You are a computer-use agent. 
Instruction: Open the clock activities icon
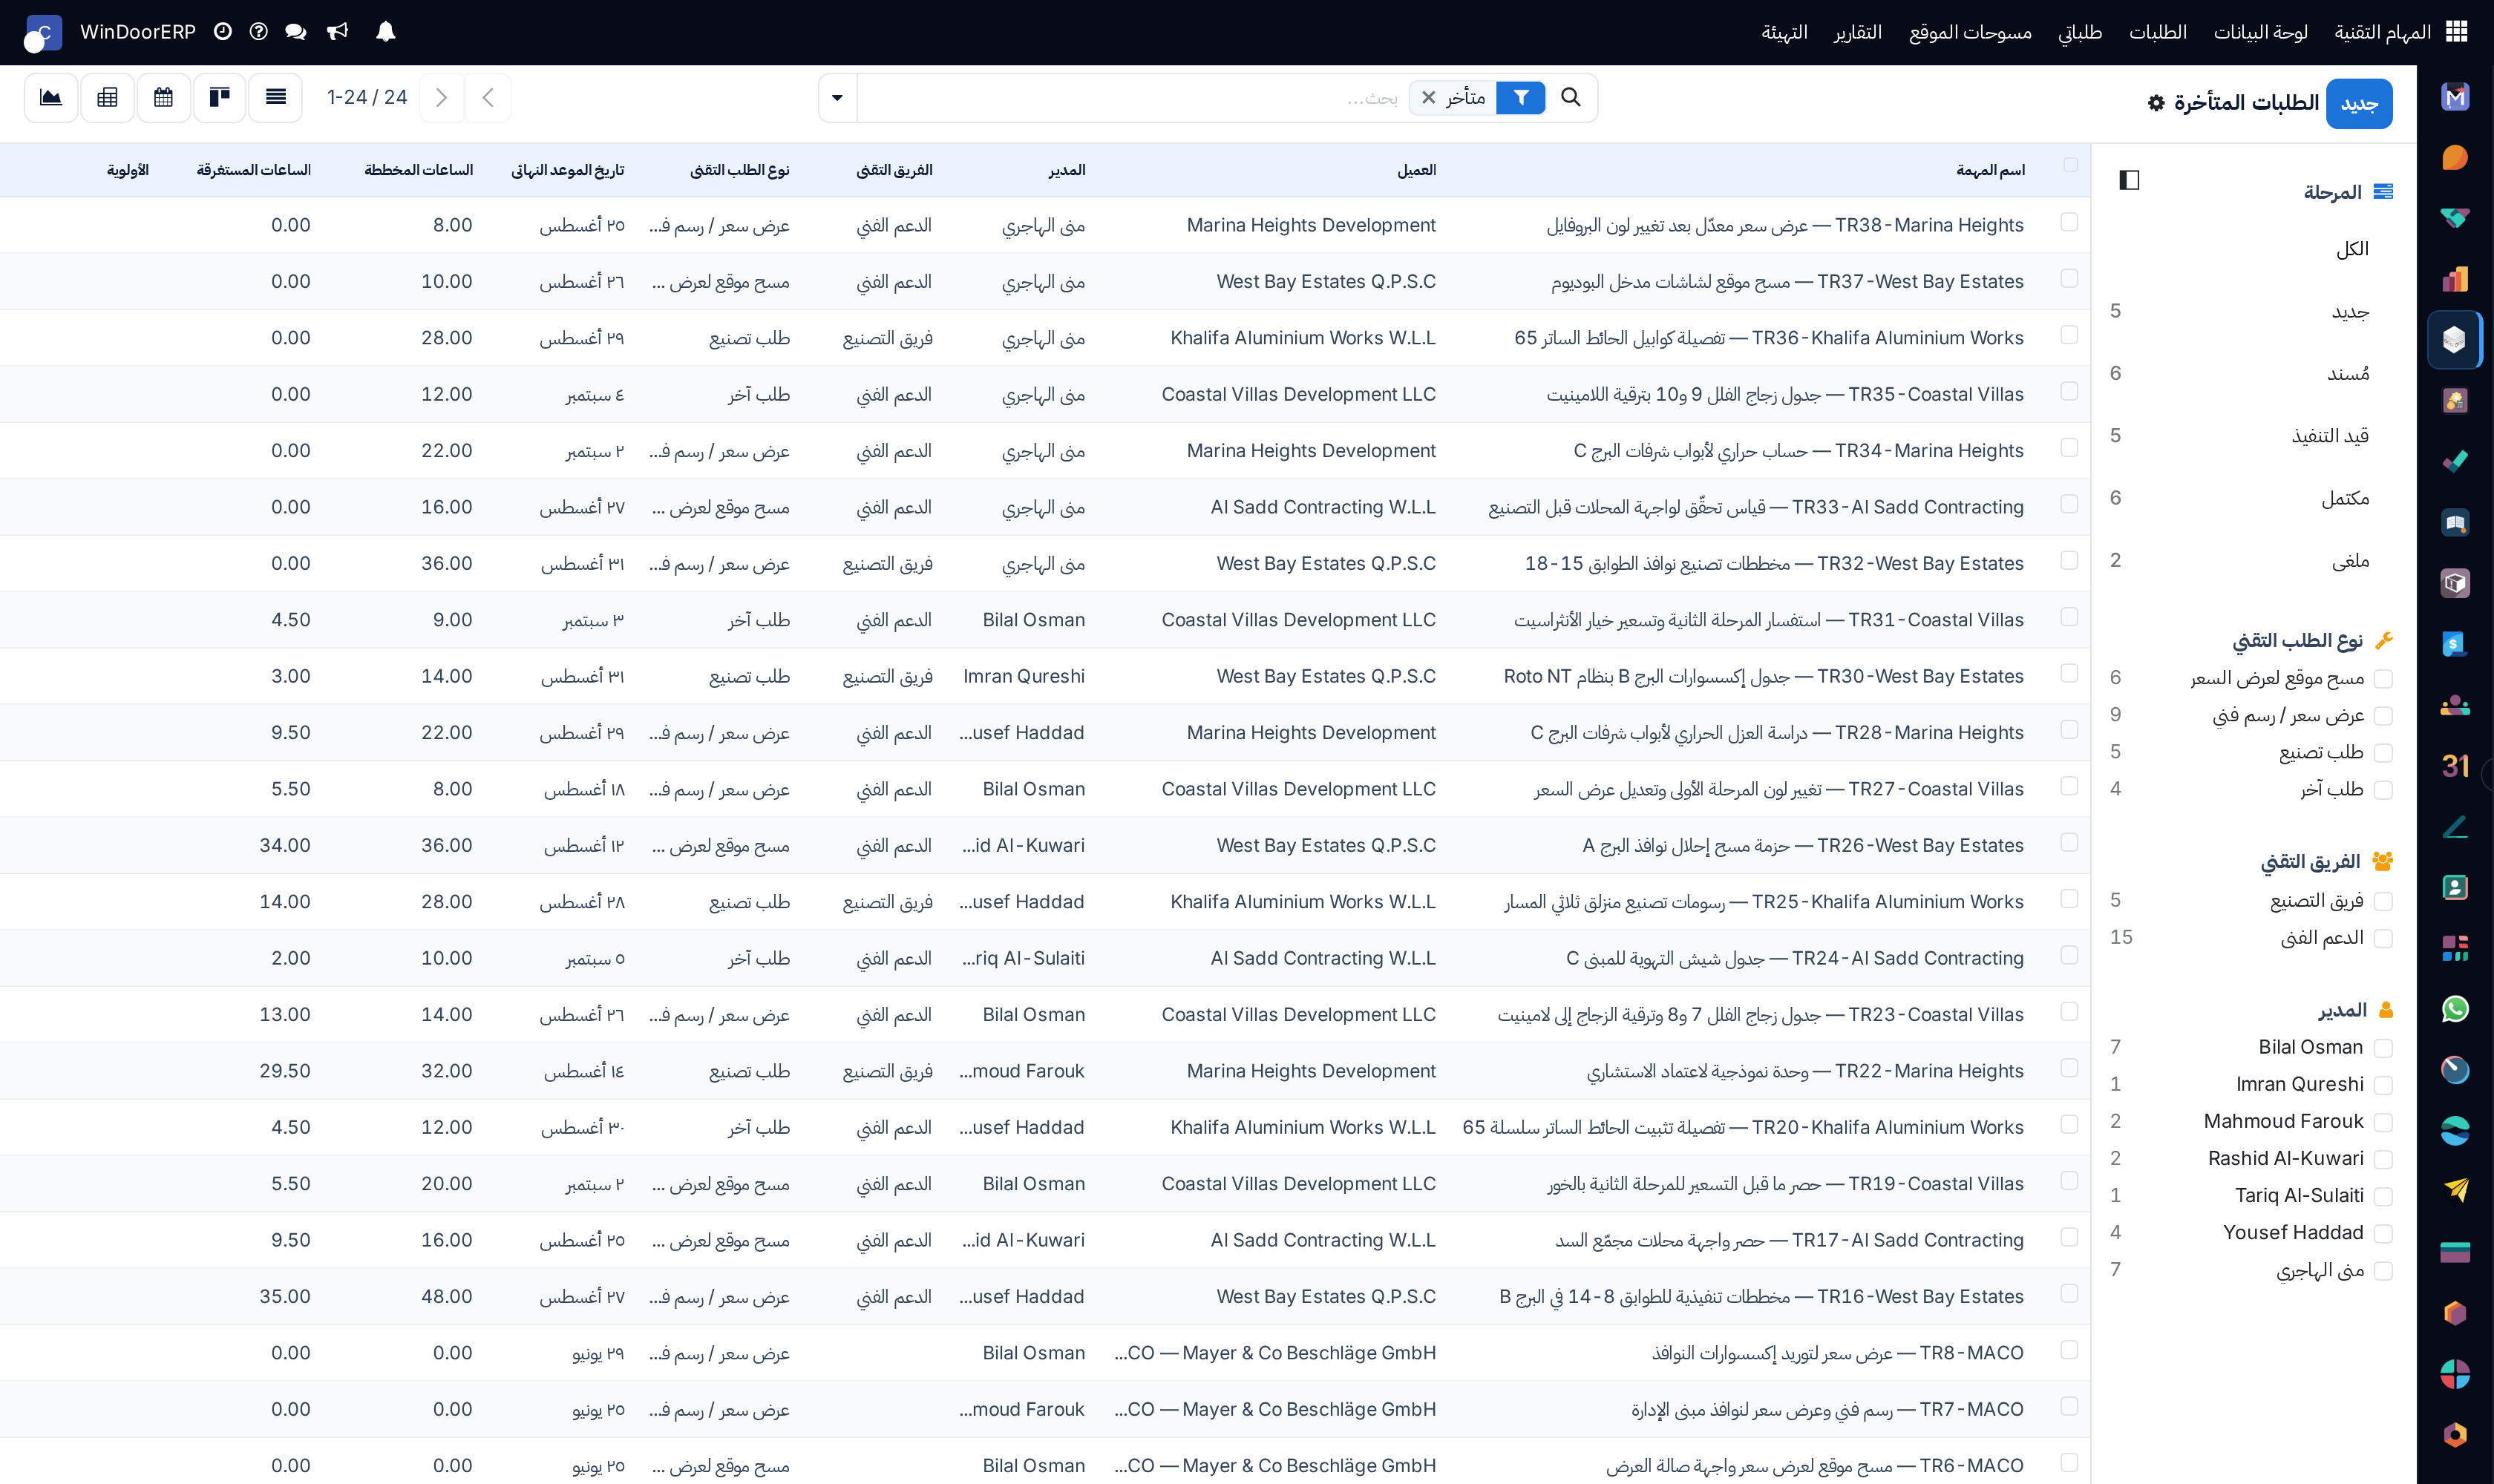(x=222, y=32)
